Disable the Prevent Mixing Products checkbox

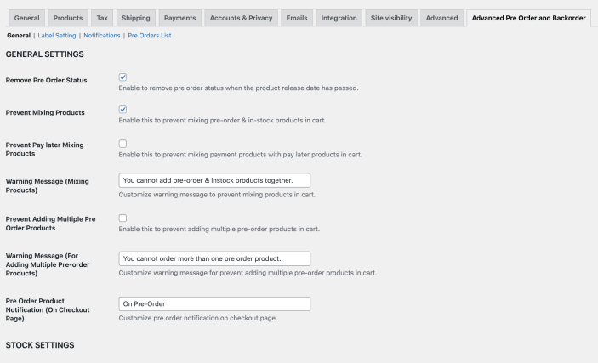tap(122, 110)
